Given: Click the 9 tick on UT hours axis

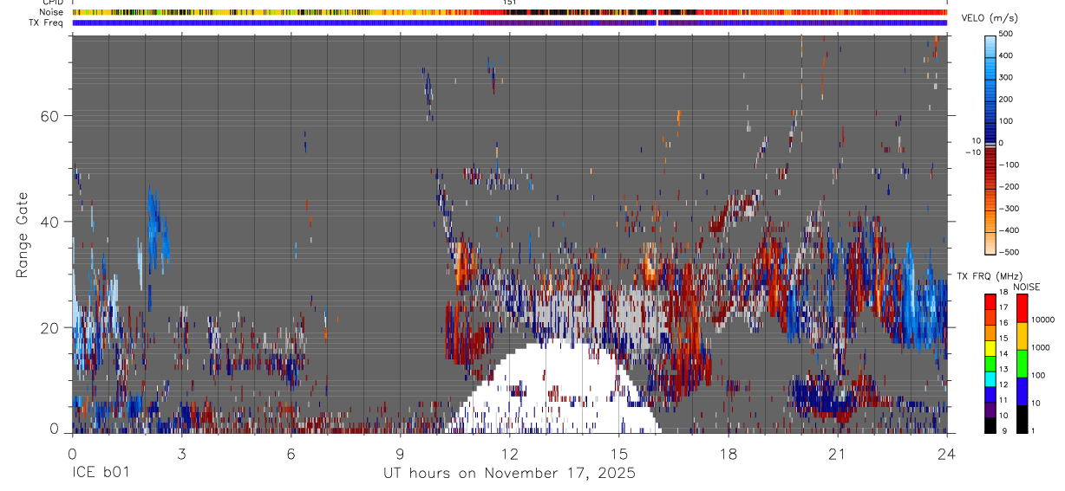Looking at the screenshot, I should pos(400,453).
